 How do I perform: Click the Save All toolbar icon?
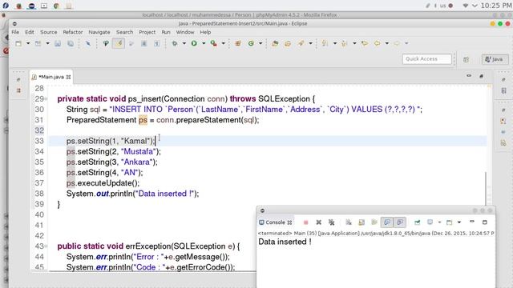[71, 43]
